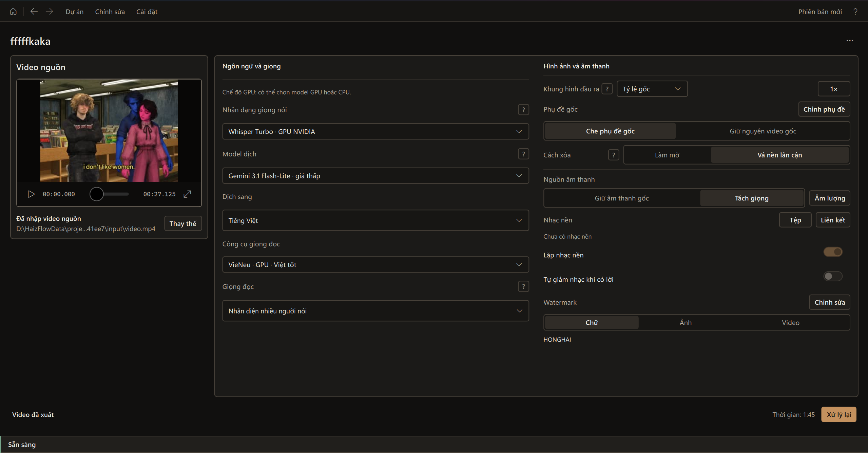This screenshot has height=453, width=868.
Task: Select Che phụ đề gốc option
Action: point(610,131)
